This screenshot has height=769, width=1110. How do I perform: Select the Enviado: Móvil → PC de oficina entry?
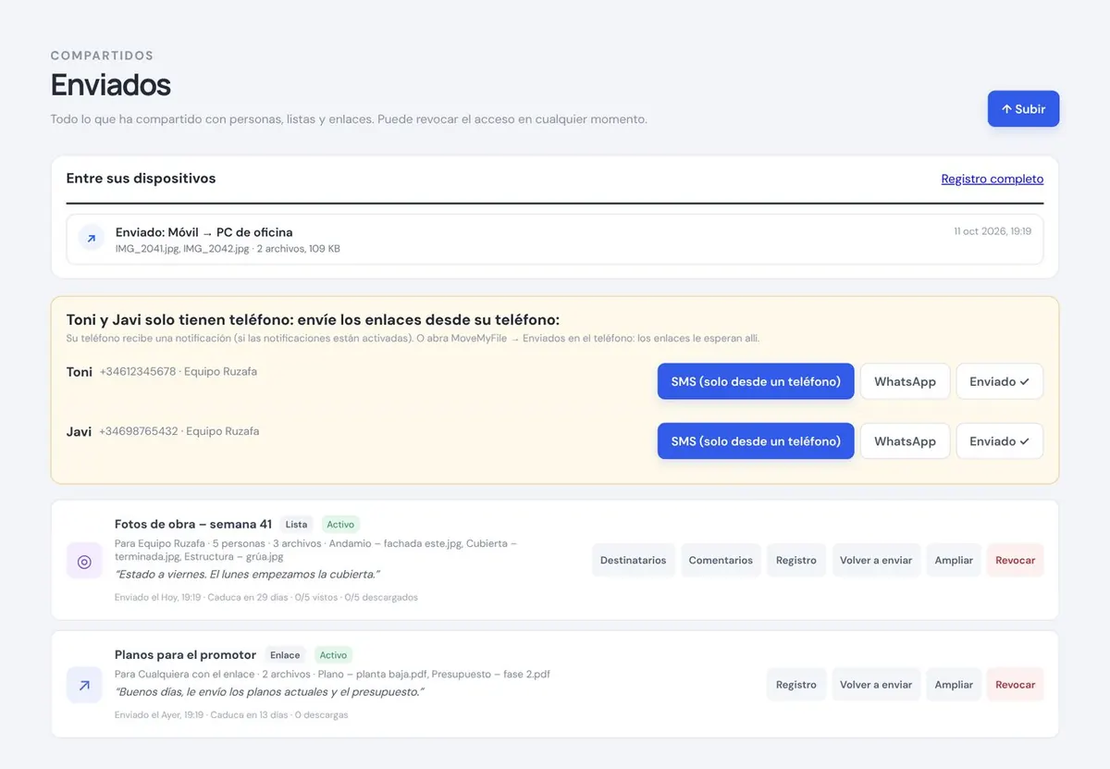(555, 240)
